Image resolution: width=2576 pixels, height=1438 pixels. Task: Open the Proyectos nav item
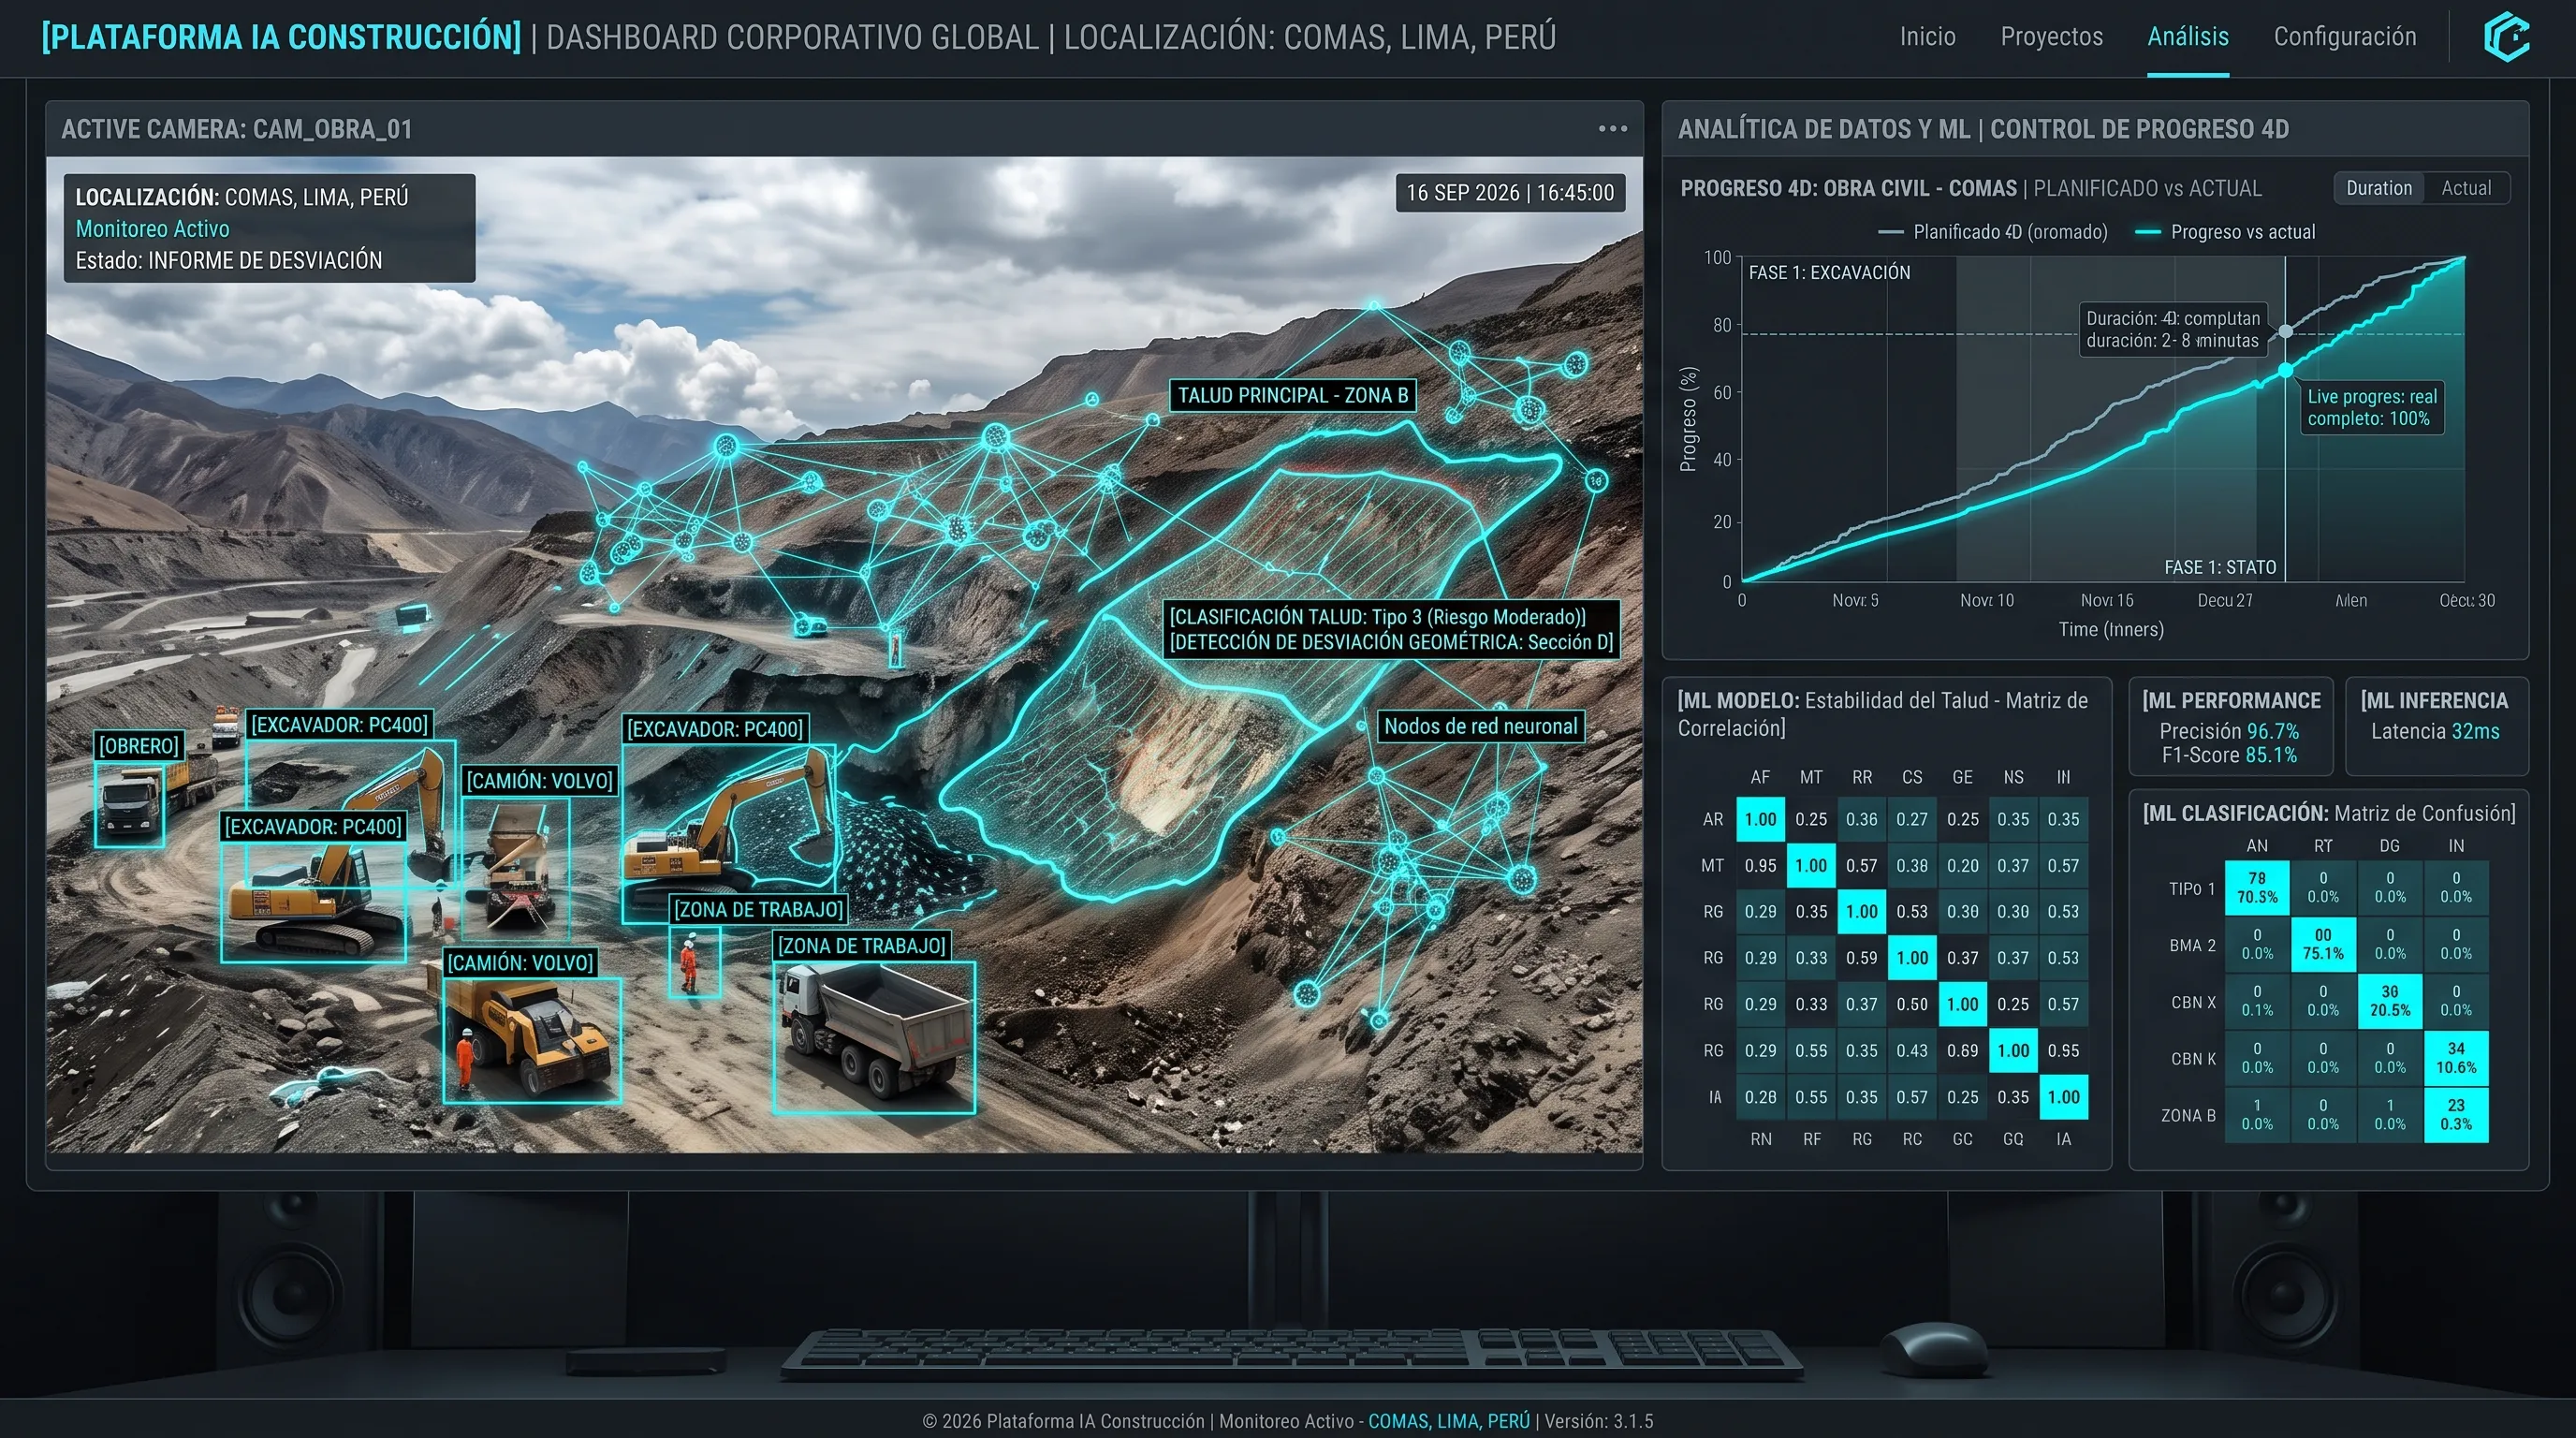(2051, 37)
